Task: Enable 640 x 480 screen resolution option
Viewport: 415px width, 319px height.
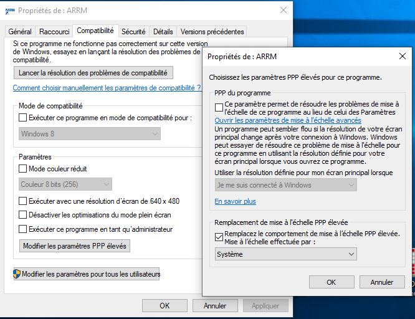Action: (x=23, y=201)
